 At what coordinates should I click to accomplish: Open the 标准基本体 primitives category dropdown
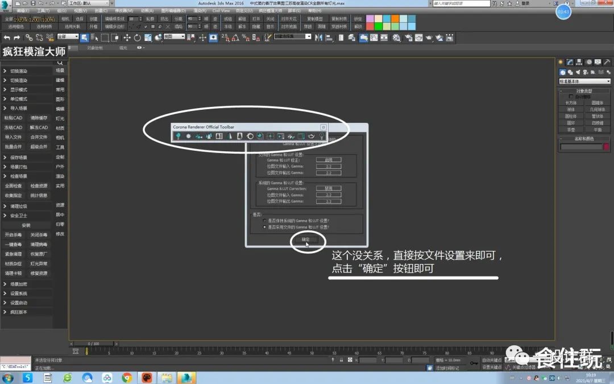coord(584,81)
